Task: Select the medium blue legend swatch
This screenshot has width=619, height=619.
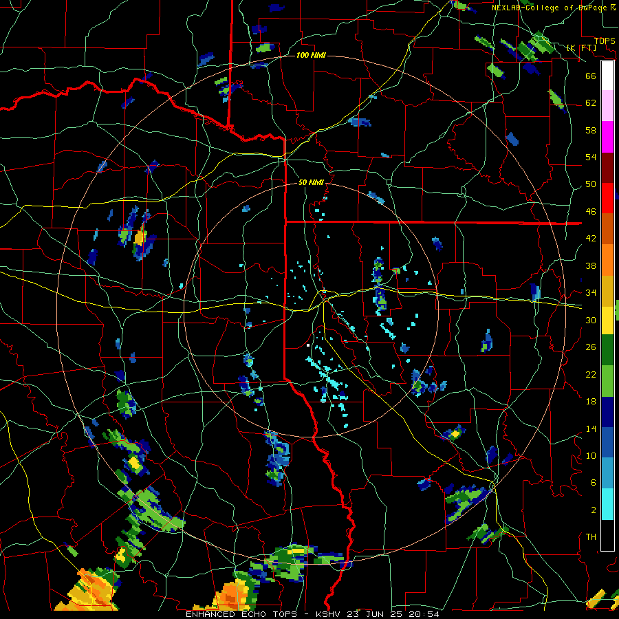Action: click(607, 442)
